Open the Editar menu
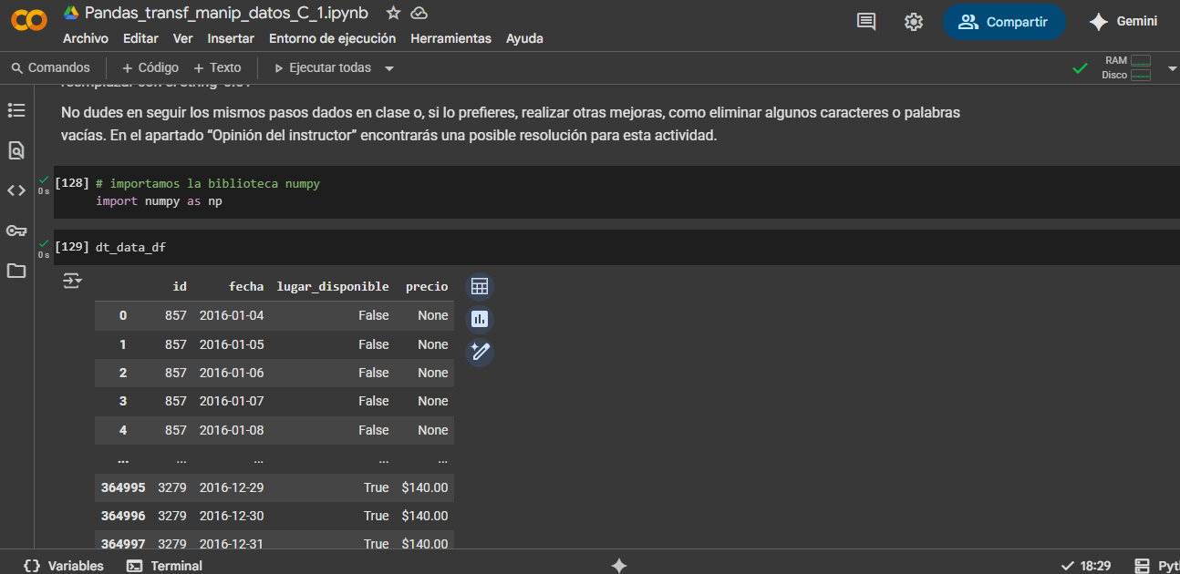The width and height of the screenshot is (1180, 574). pyautogui.click(x=140, y=38)
